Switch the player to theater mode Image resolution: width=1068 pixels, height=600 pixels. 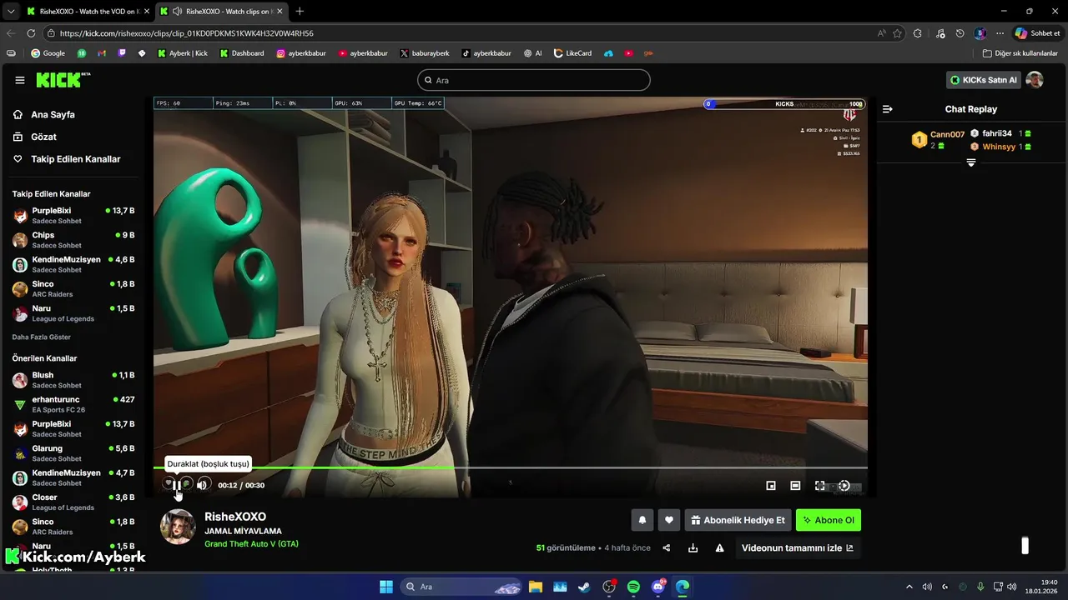tap(795, 486)
